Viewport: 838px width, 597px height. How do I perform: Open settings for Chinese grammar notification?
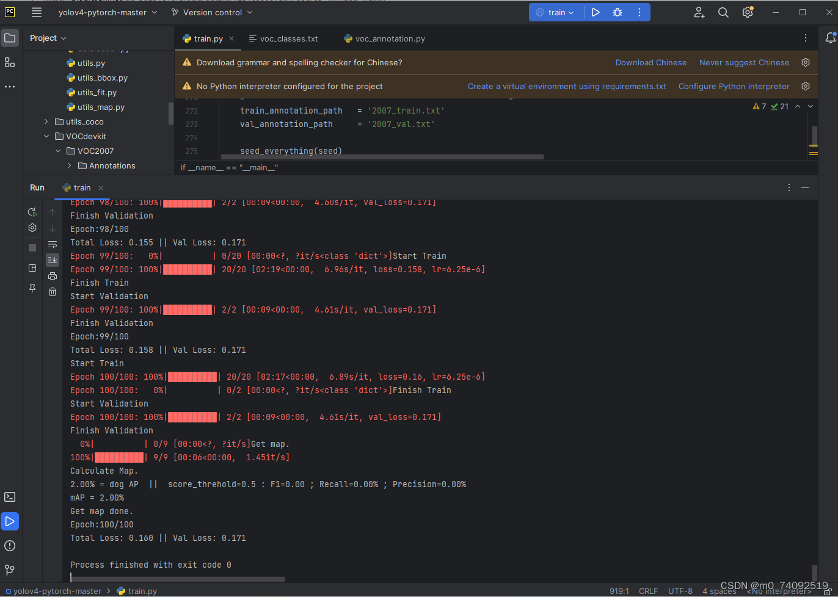pyautogui.click(x=806, y=62)
